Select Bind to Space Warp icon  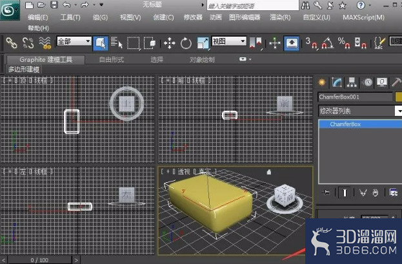tap(45, 42)
